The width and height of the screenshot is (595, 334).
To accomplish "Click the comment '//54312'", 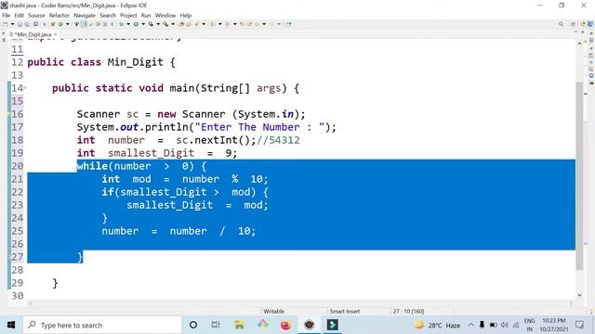I will click(x=278, y=140).
